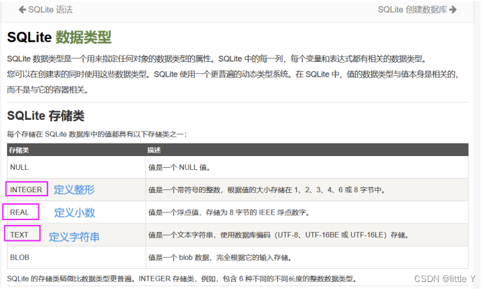This screenshot has height=289, width=486.
Task: Click the right arrow icon beside SQLite 创建数据库
Action: pos(453,10)
